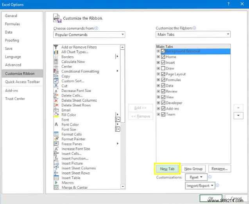This screenshot has height=204, width=249.
Task: Click the Merge & Center icon
Action: 56,188
